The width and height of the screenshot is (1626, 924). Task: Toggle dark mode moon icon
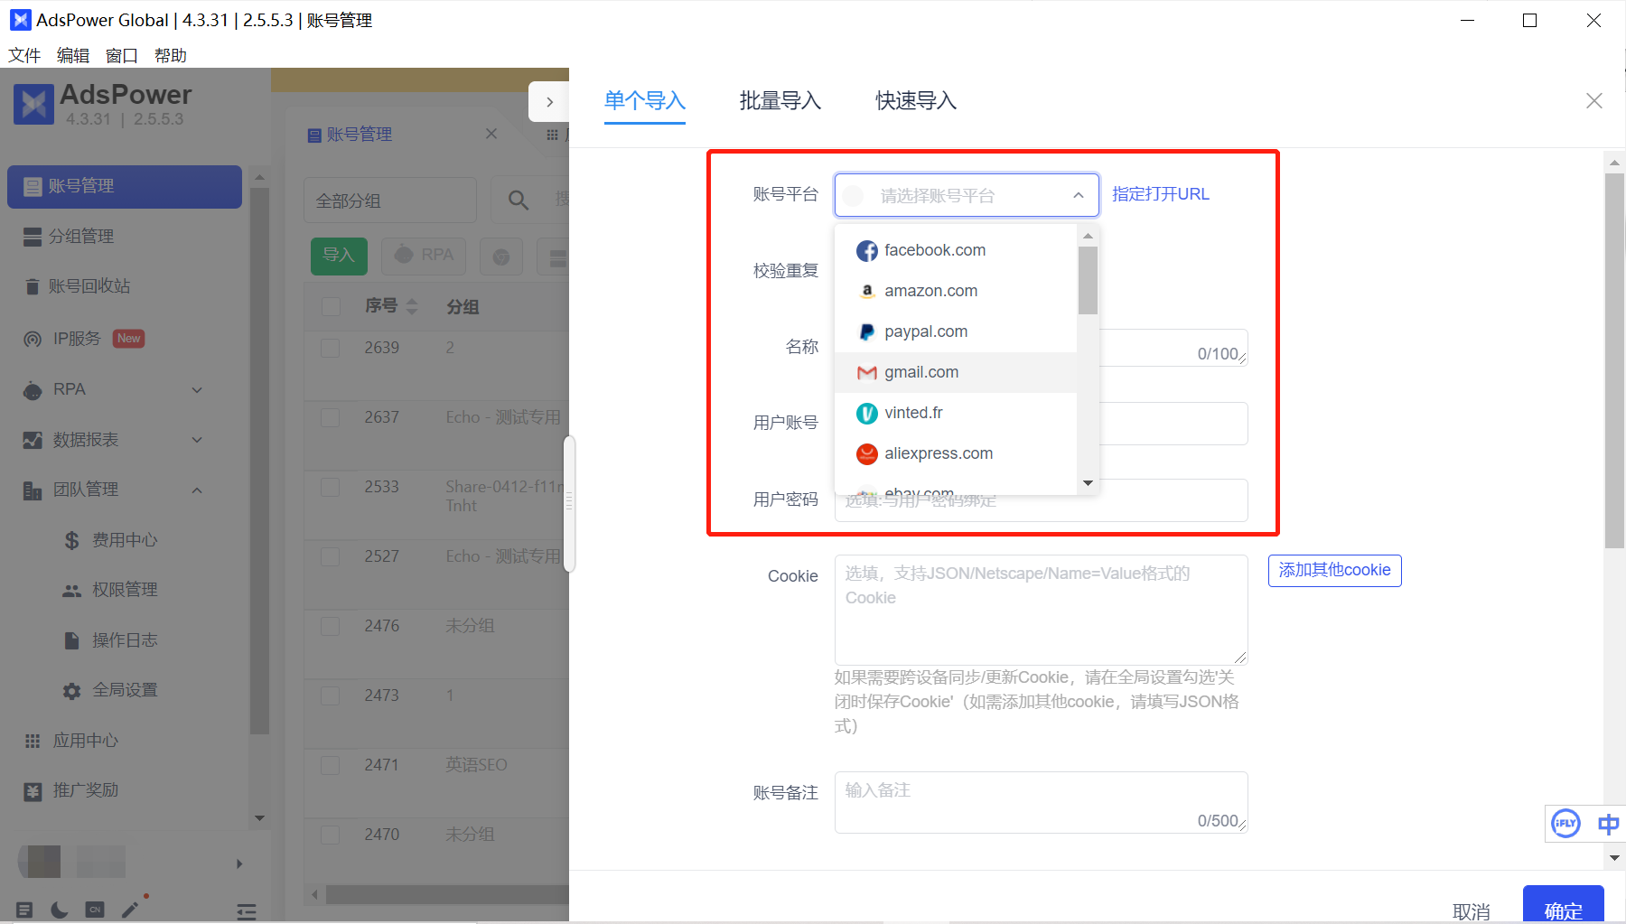(60, 910)
